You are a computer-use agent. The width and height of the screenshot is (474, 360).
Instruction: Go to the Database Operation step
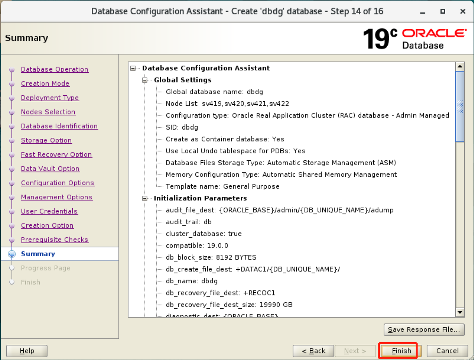[x=54, y=69]
